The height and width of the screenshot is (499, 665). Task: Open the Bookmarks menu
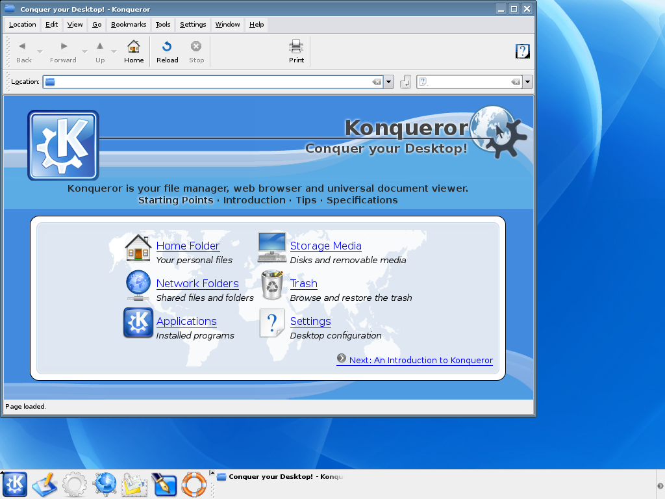[x=129, y=25]
